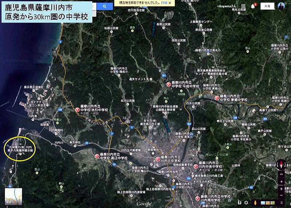Dismiss the location error notification
The height and width of the screenshot is (208, 291).
170,3
